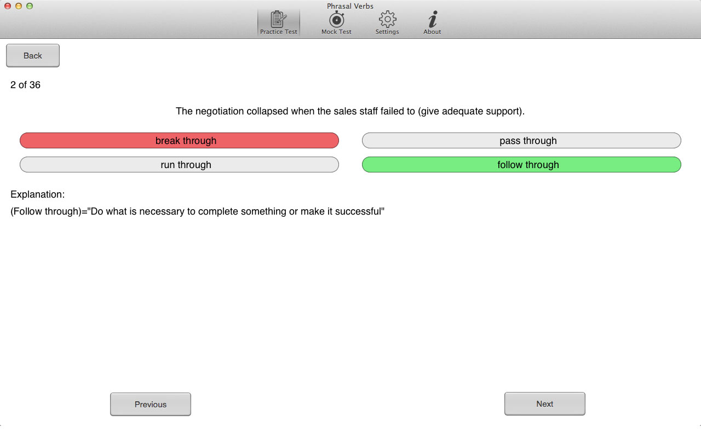Go to the Previous question
Image resolution: width=701 pixels, height=438 pixels.
pyautogui.click(x=151, y=404)
